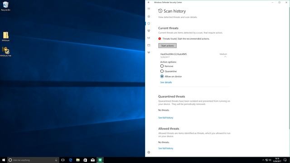Launch Microsoft Edge from taskbar
This screenshot has height=163, width=290.
[71, 160]
